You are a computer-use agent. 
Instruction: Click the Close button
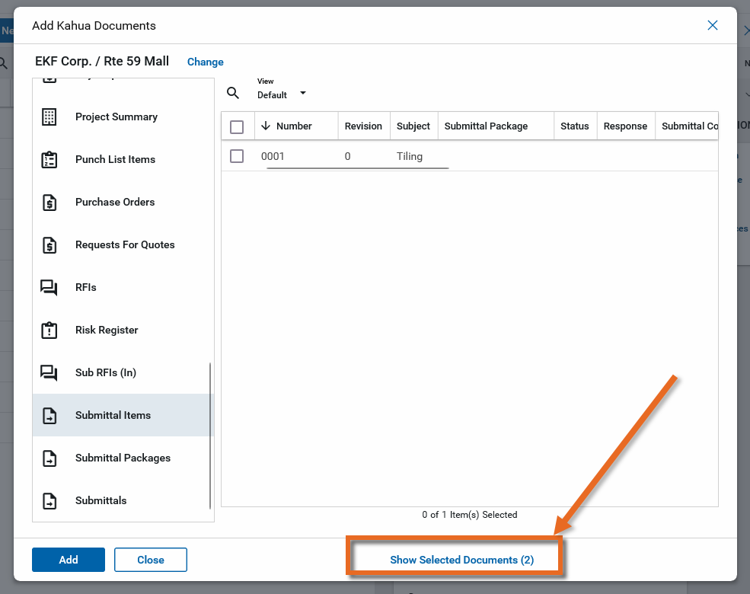click(151, 560)
